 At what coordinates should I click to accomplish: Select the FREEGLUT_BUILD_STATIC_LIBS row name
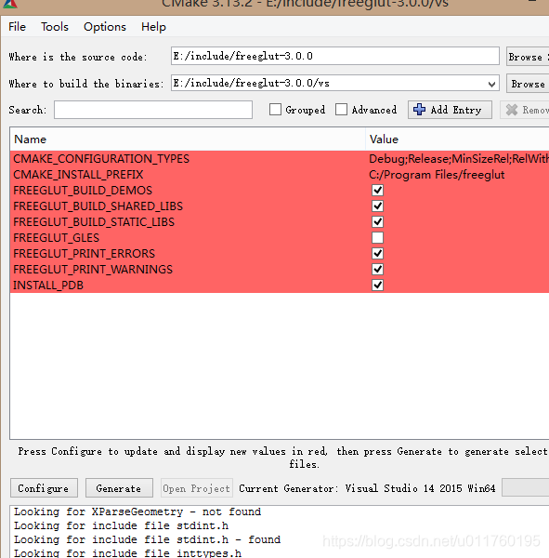coord(94,222)
